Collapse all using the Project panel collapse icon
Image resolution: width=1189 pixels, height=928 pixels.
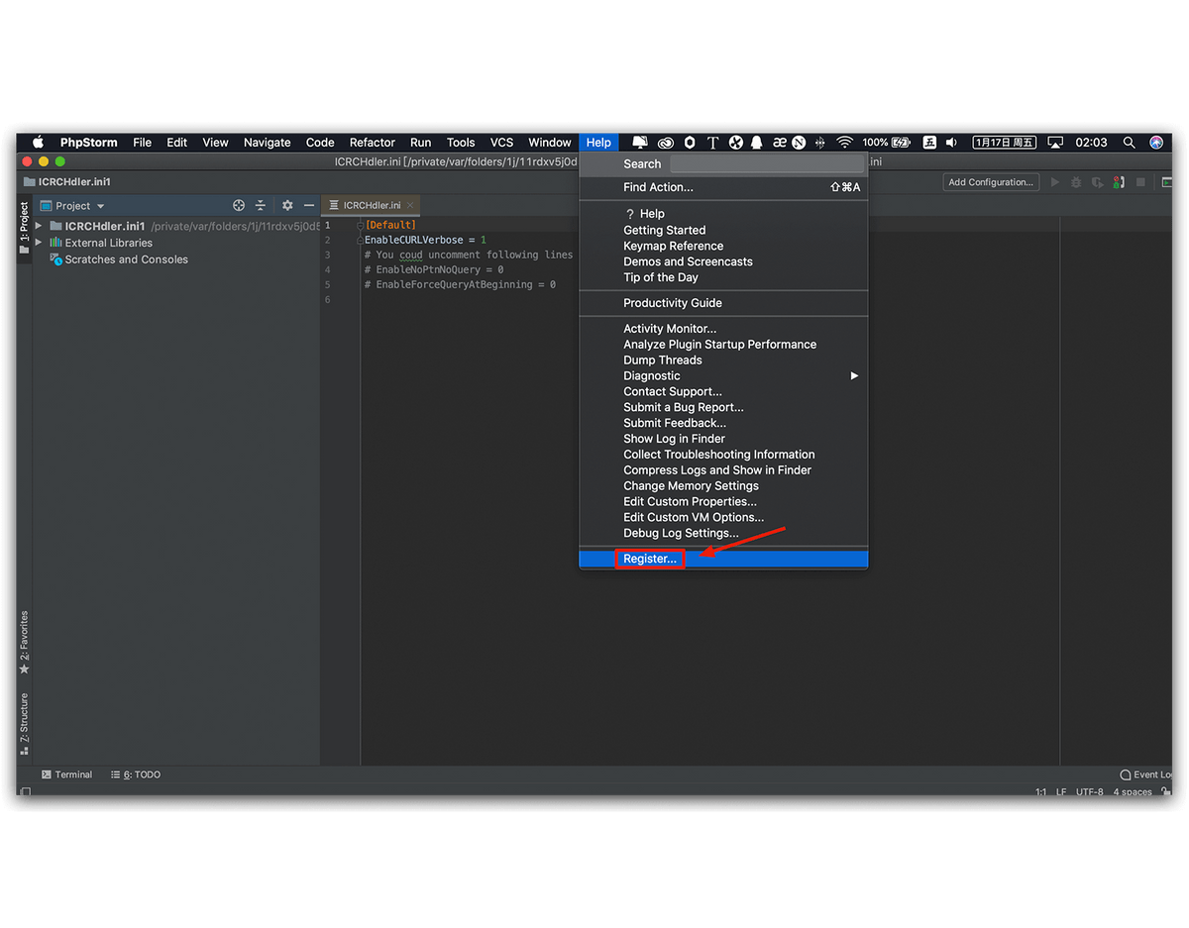(x=261, y=206)
